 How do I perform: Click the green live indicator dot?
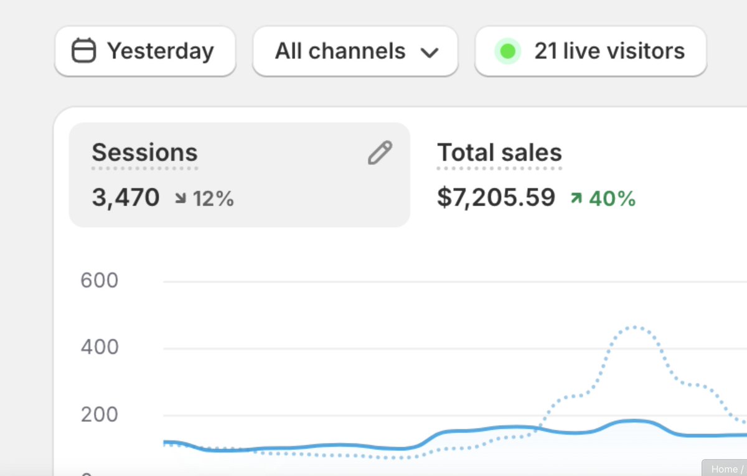[507, 51]
